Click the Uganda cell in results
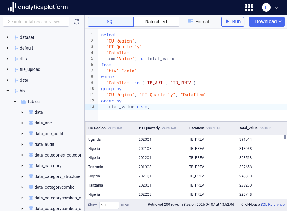 94,139
